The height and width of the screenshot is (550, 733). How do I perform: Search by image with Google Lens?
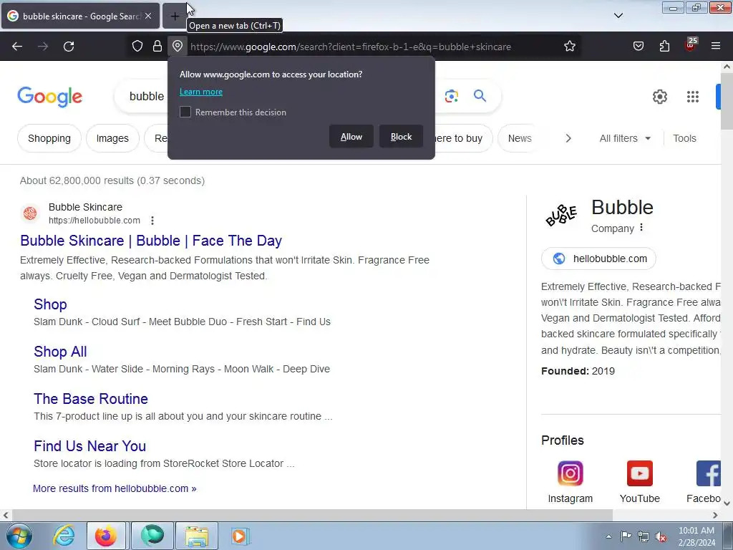pos(451,97)
